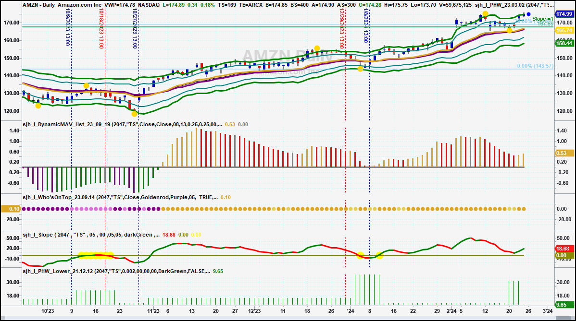This screenshot has height=321, width=576.
Task: Click the 18.68 value in Slope title
Action: (169, 235)
